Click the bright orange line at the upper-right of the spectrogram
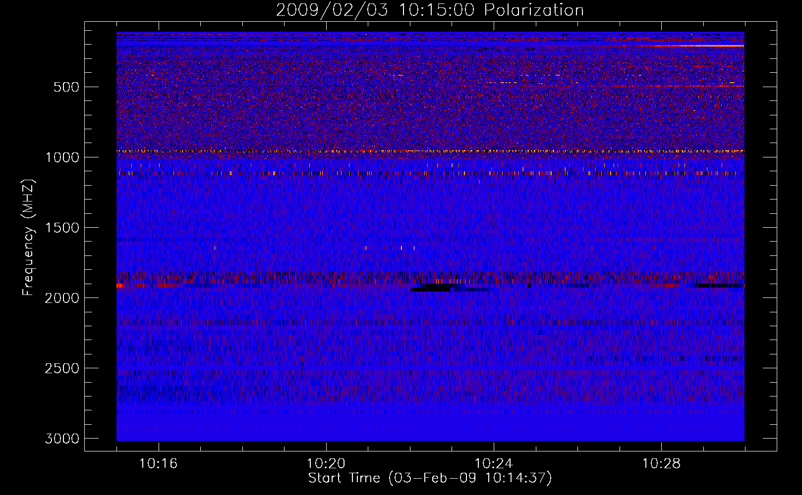Screen dimensions: 802x495 [x=699, y=46]
